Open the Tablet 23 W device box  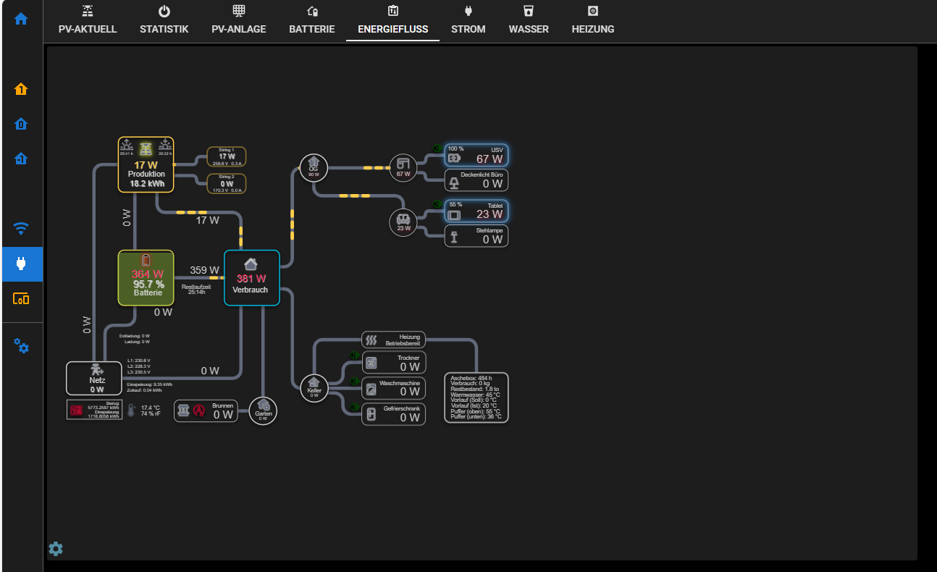(476, 211)
